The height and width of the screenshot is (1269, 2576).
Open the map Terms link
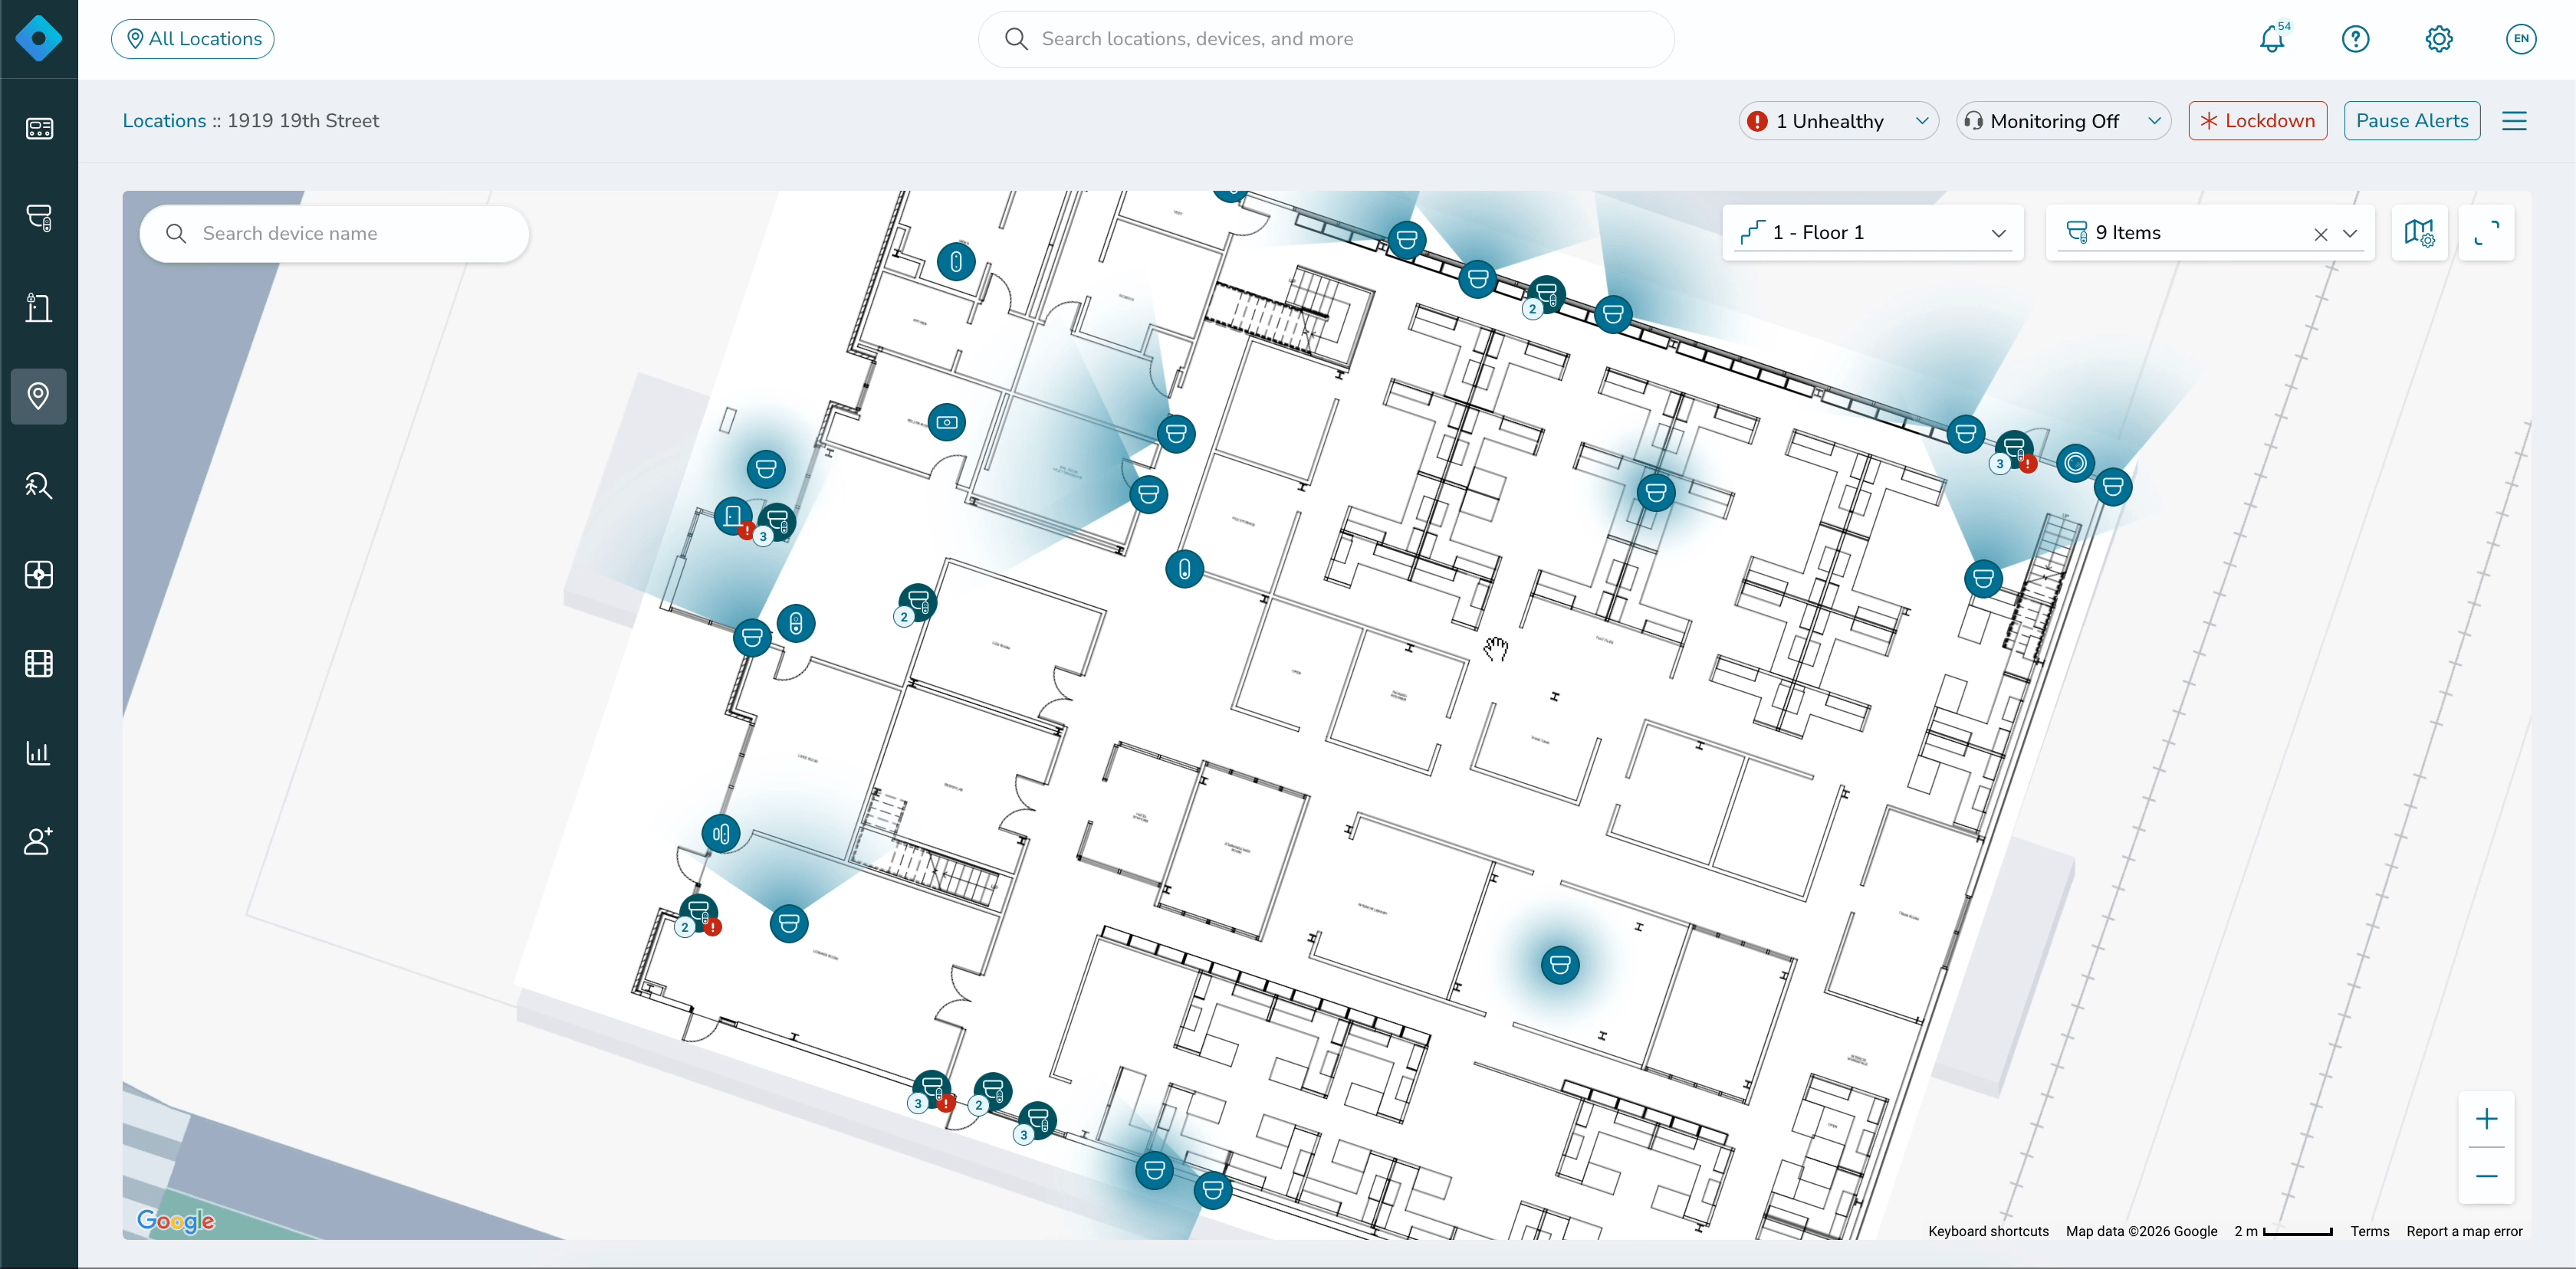2369,1231
